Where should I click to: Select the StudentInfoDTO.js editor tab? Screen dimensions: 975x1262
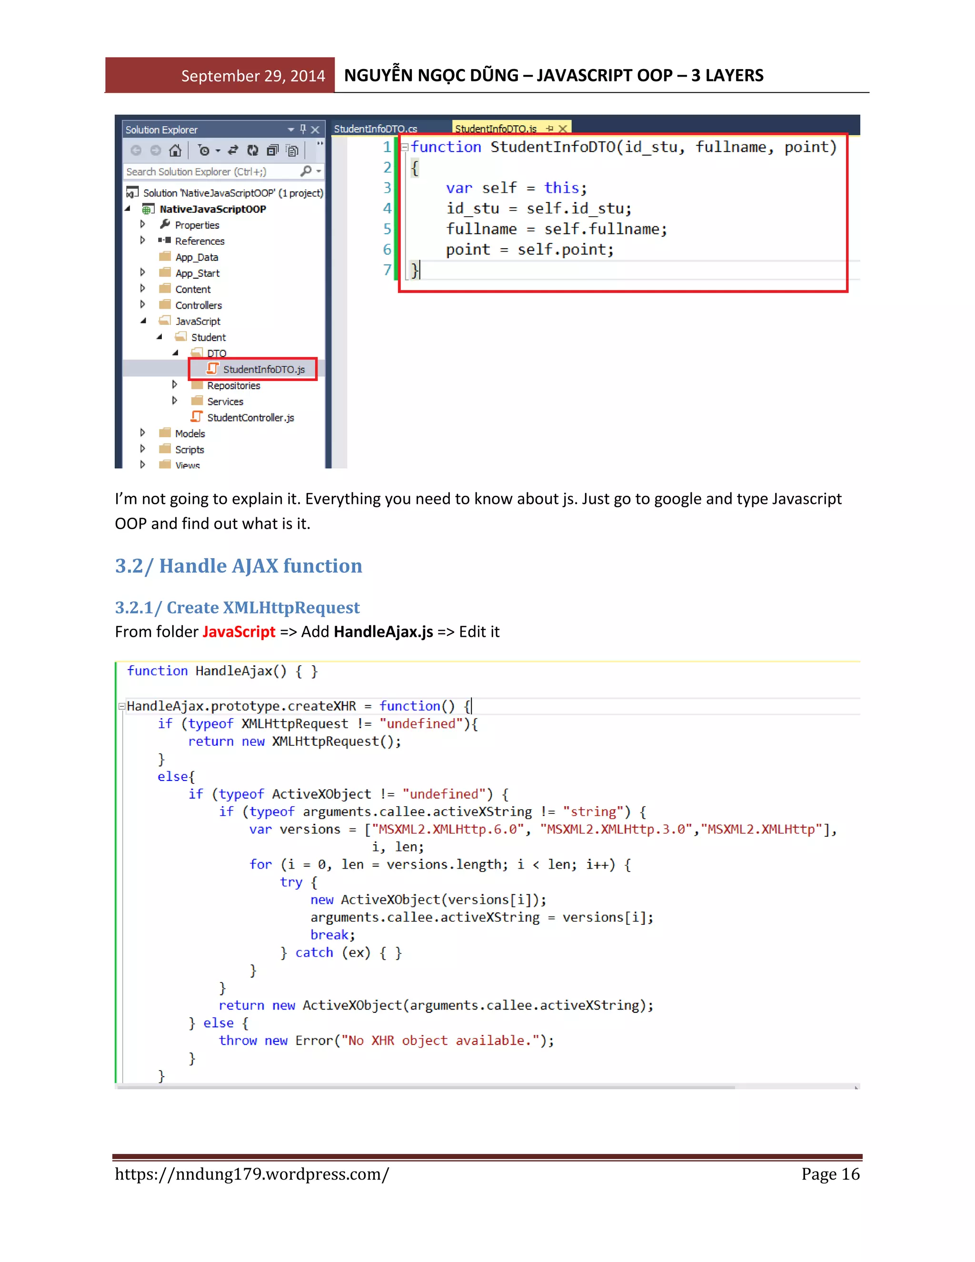[x=496, y=129]
